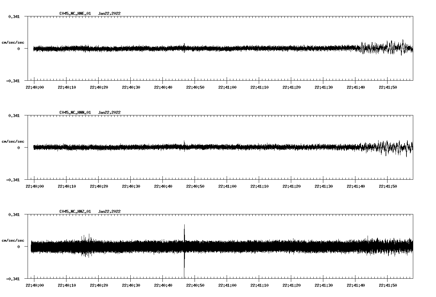Click the C045_NC_HNZ_01 channel title
This screenshot has width=436, height=297.
coord(75,212)
